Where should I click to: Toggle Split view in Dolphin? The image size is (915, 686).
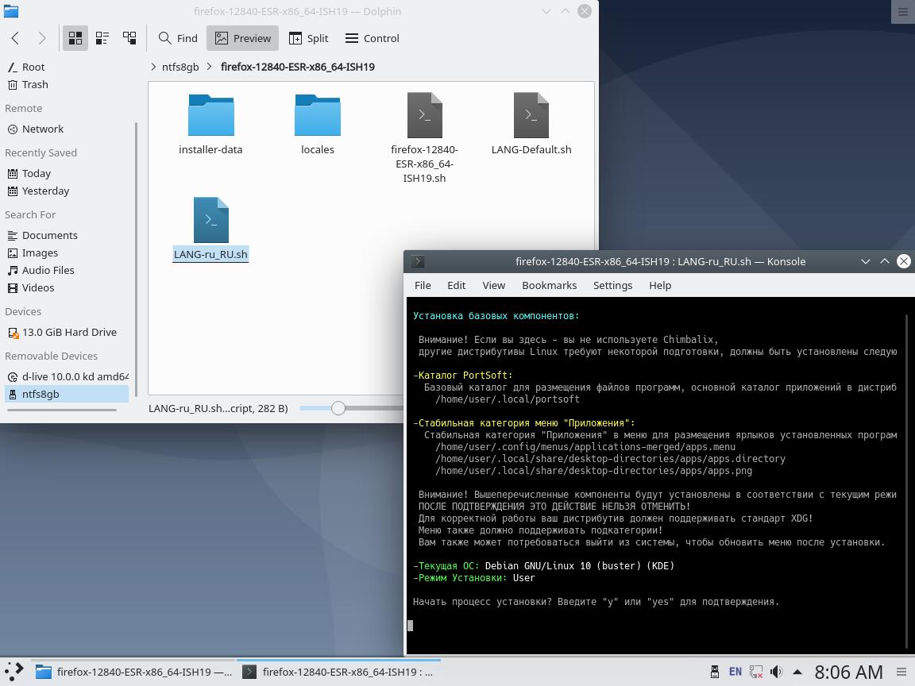pos(308,38)
